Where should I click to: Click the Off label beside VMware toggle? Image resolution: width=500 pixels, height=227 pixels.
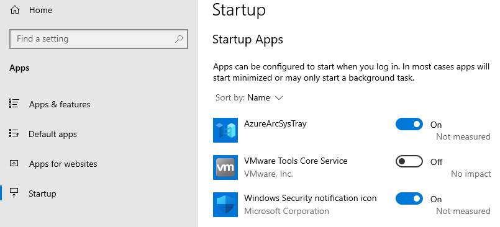click(x=436, y=162)
